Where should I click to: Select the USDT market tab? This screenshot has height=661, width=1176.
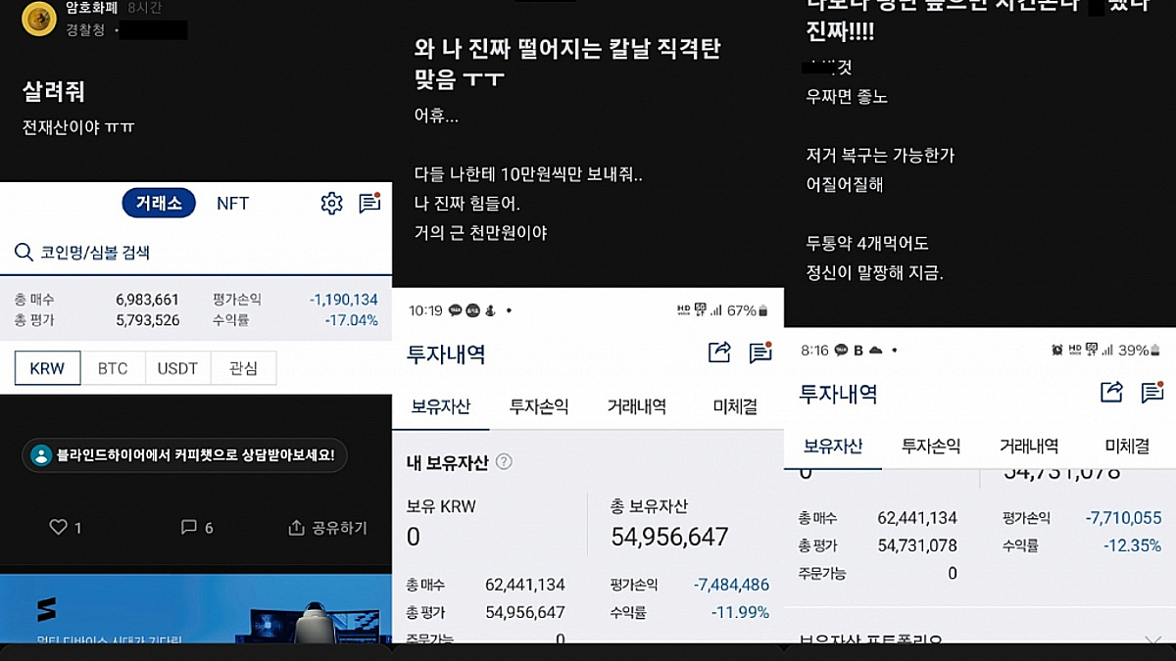(177, 367)
